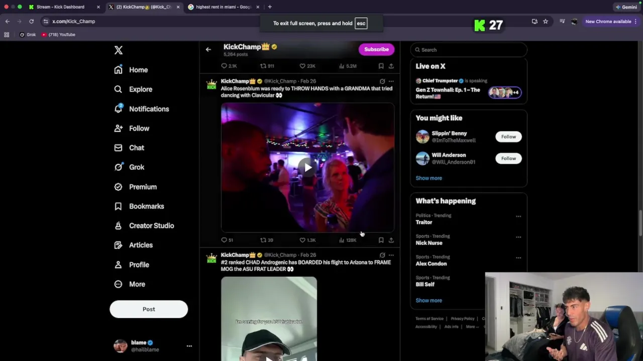Open the Premium badge icon

(118, 187)
